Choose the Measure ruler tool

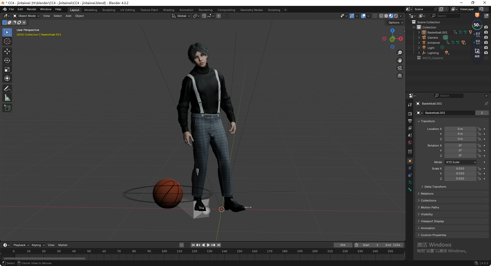point(7,98)
